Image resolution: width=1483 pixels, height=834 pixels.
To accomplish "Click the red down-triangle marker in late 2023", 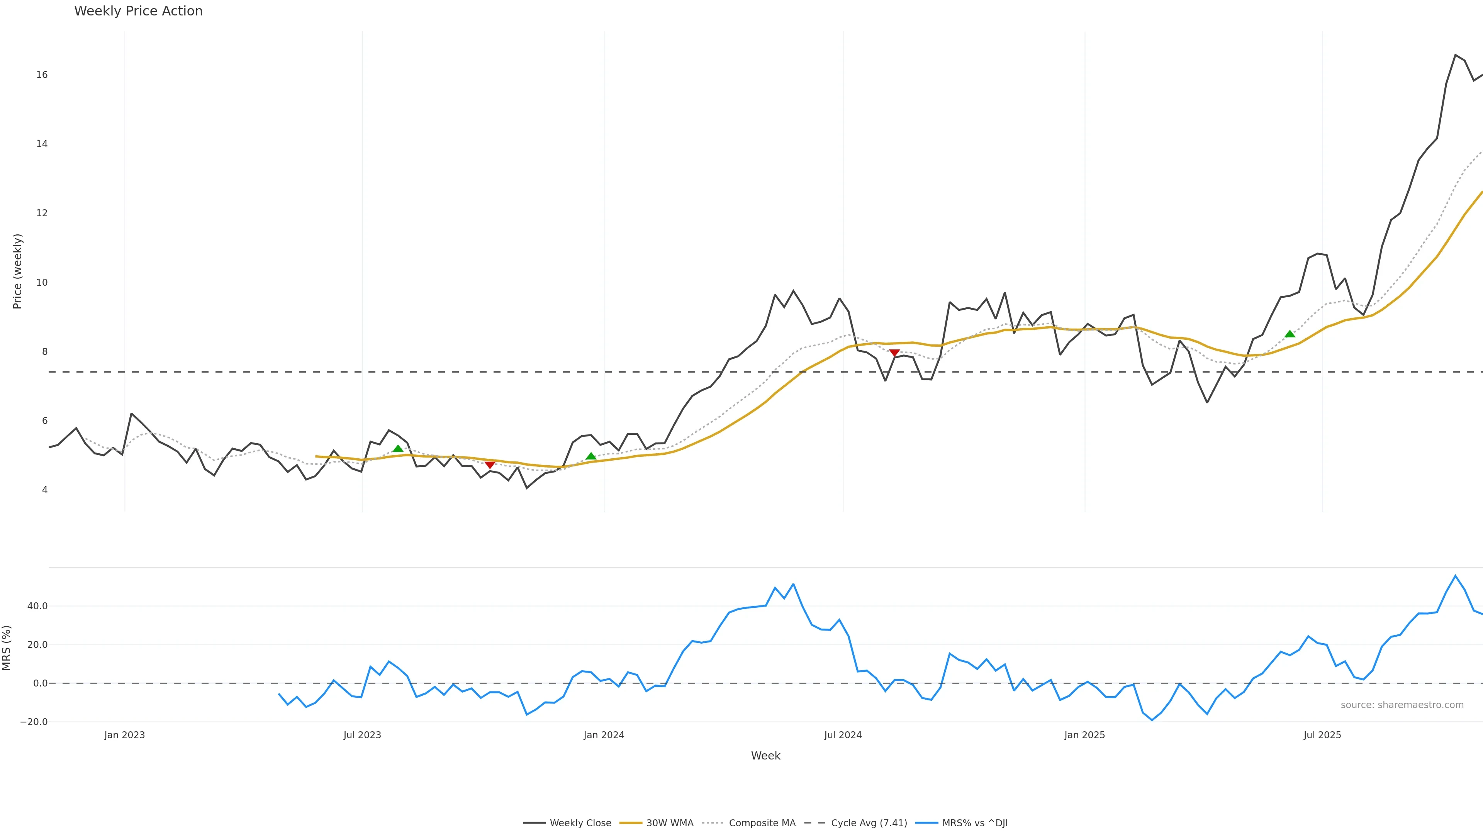I will (490, 464).
